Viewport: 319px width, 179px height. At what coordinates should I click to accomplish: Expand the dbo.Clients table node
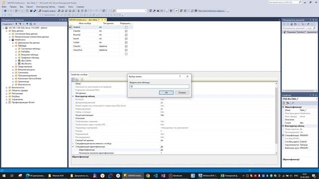(x=16, y=61)
